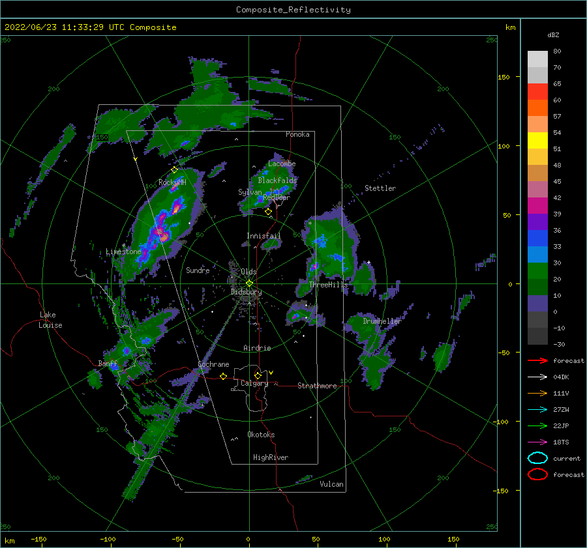
Task: Click the Ponoka city label
Action: pyautogui.click(x=297, y=134)
